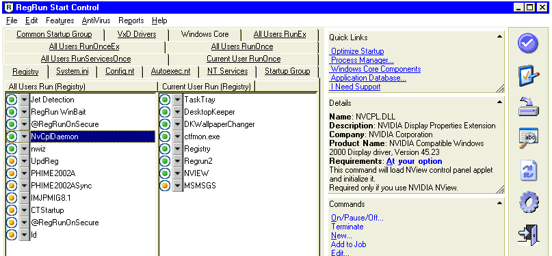552x256 pixels.
Task: Click the checklist-with-pen icon in right sidebar
Action: click(x=528, y=75)
